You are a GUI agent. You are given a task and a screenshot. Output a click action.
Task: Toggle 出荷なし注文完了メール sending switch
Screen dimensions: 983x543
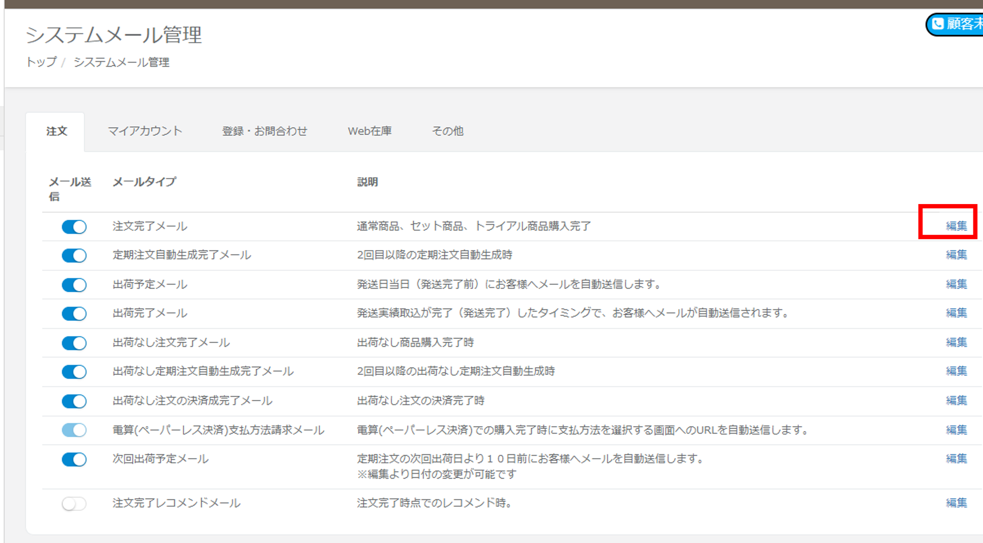74,343
